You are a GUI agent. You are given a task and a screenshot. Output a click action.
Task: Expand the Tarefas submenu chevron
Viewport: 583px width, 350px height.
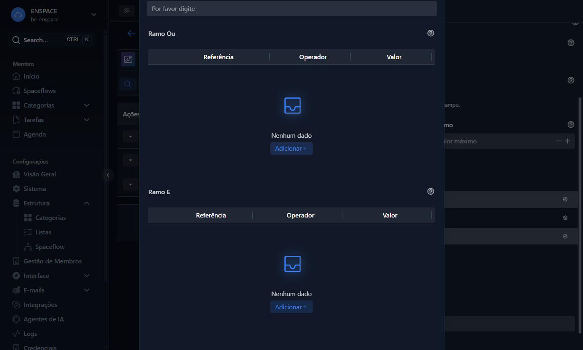click(x=87, y=120)
